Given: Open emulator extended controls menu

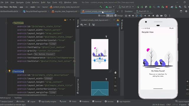Looking at the screenshot, I should pos(170,16).
